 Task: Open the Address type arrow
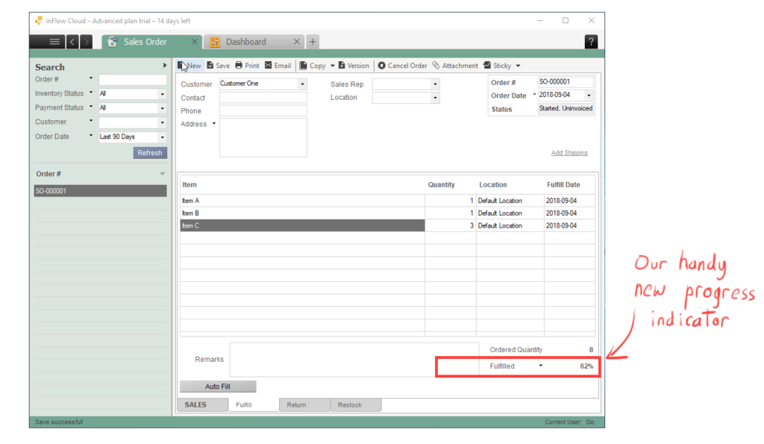[214, 124]
